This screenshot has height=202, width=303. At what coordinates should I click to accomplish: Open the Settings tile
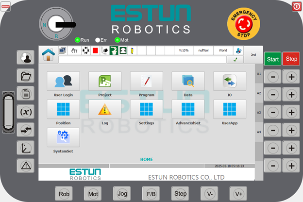click(147, 109)
